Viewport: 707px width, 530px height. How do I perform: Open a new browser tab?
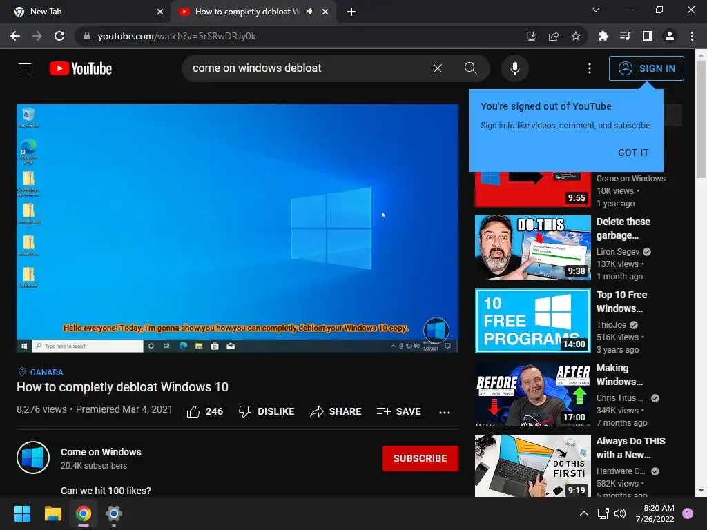[351, 12]
